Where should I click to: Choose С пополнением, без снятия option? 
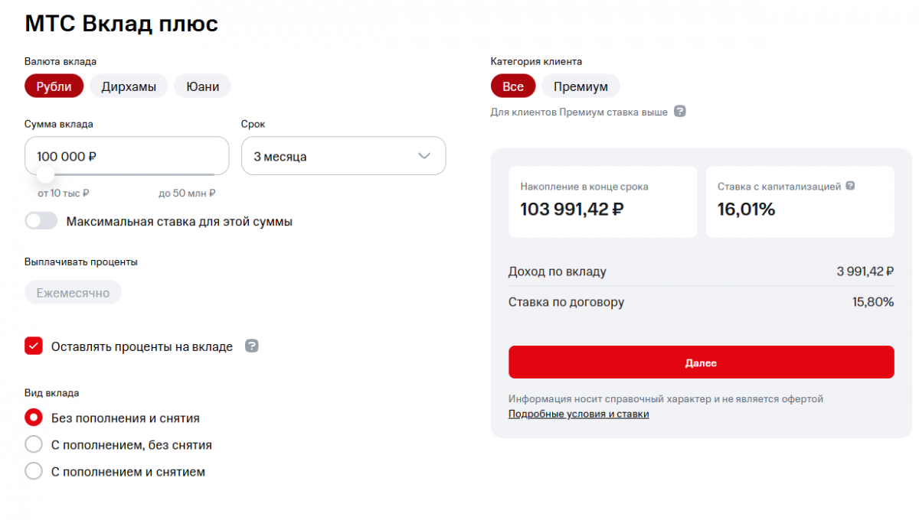point(34,444)
